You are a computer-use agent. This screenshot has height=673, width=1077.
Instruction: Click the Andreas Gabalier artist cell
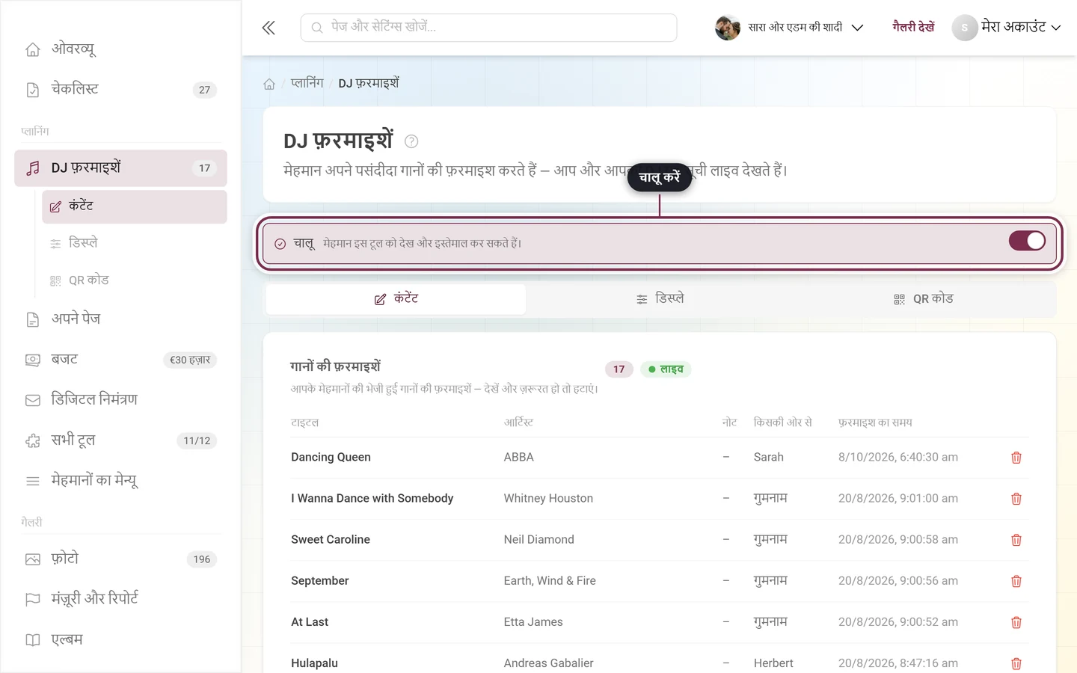point(548,663)
